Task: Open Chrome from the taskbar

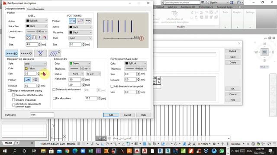Action: pos(67,151)
